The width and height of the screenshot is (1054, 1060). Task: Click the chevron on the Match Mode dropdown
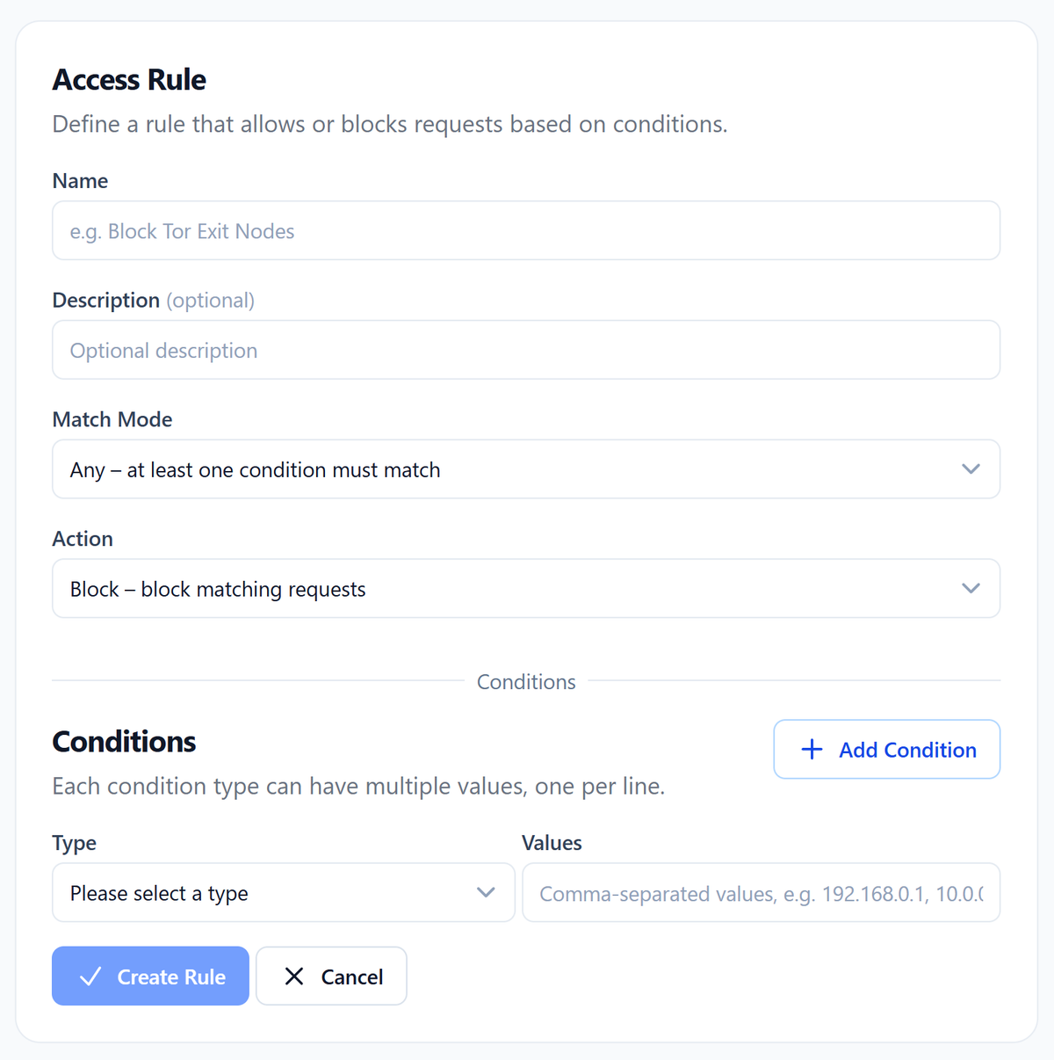pos(971,468)
